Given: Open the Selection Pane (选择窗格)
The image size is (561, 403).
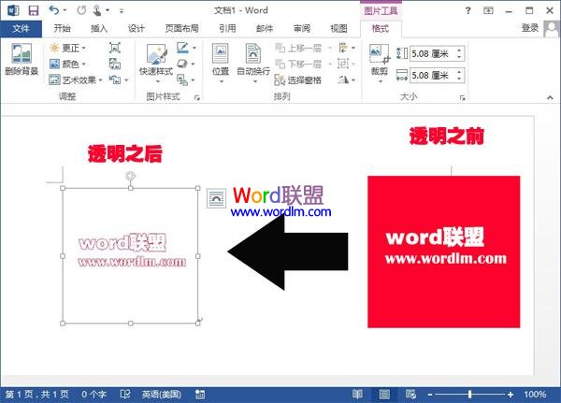Looking at the screenshot, I should click(298, 79).
